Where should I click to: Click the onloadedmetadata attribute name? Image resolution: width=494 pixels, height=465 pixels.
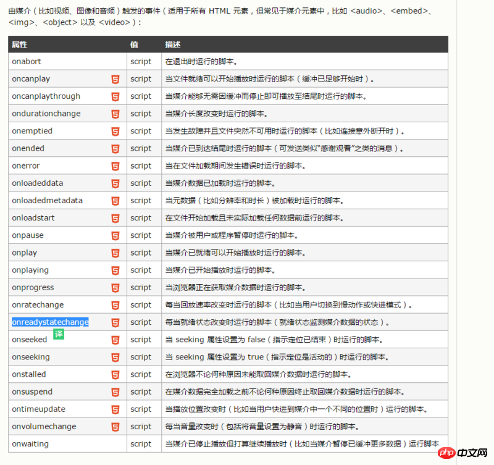48,200
